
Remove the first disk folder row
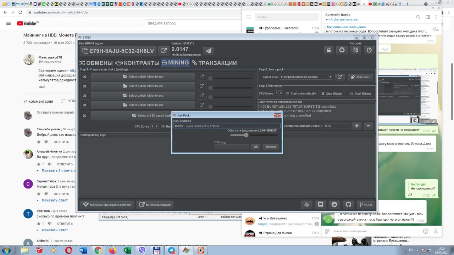point(84,76)
